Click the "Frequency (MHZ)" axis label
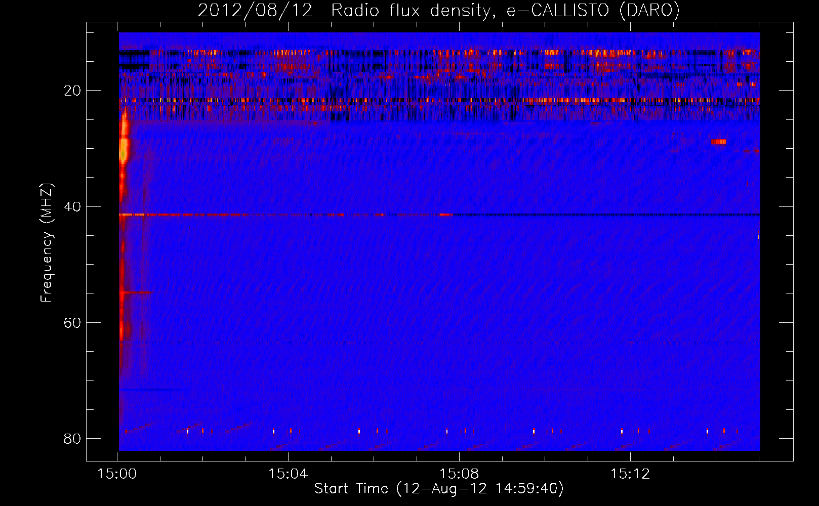 coord(47,242)
